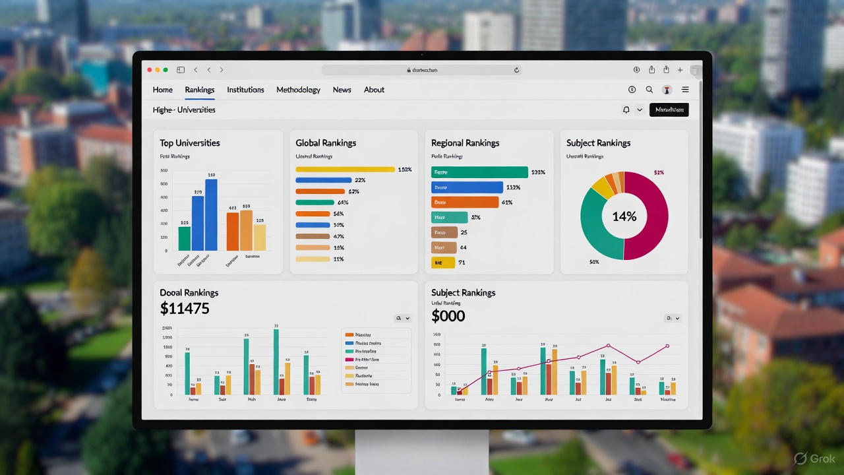844x475 pixels.
Task: Open the dropdown in the Dooal Rankings card
Action: 402,318
